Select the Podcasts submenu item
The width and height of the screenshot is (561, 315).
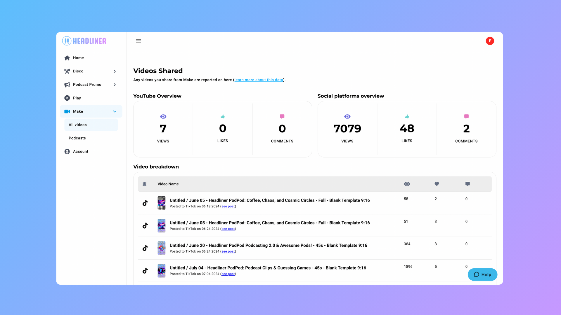tap(77, 138)
